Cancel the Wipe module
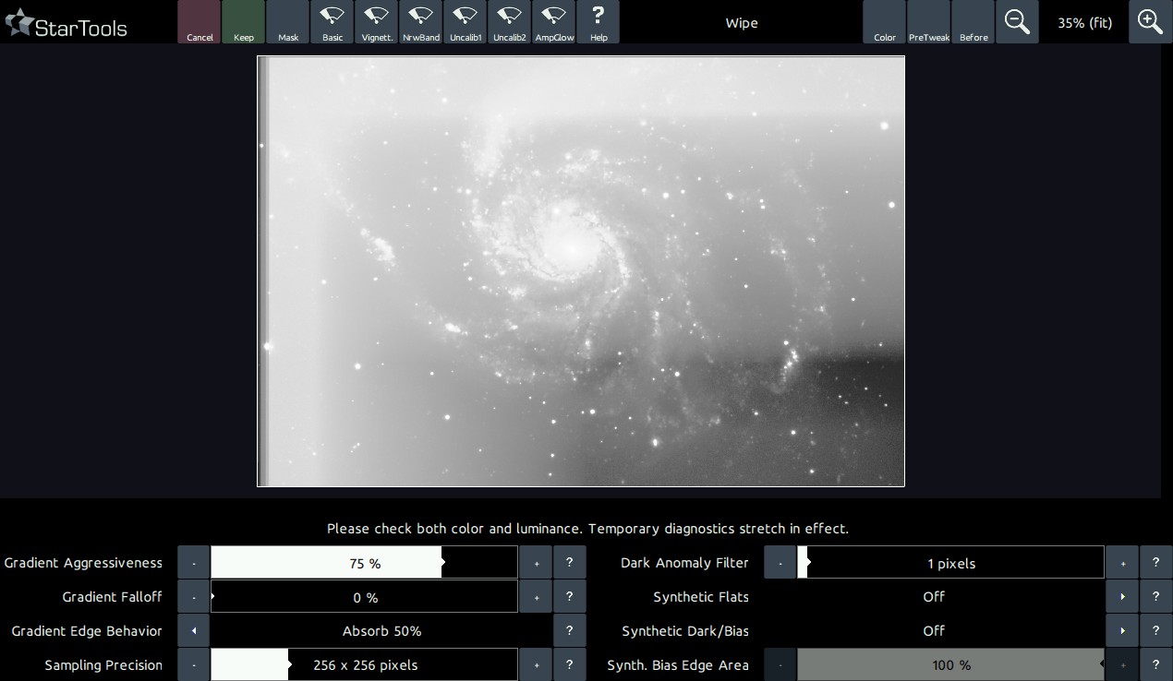The width and height of the screenshot is (1173, 681). coord(200,22)
